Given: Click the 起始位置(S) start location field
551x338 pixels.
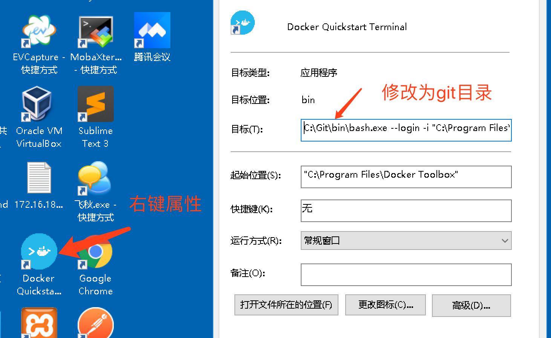Looking at the screenshot, I should [406, 177].
